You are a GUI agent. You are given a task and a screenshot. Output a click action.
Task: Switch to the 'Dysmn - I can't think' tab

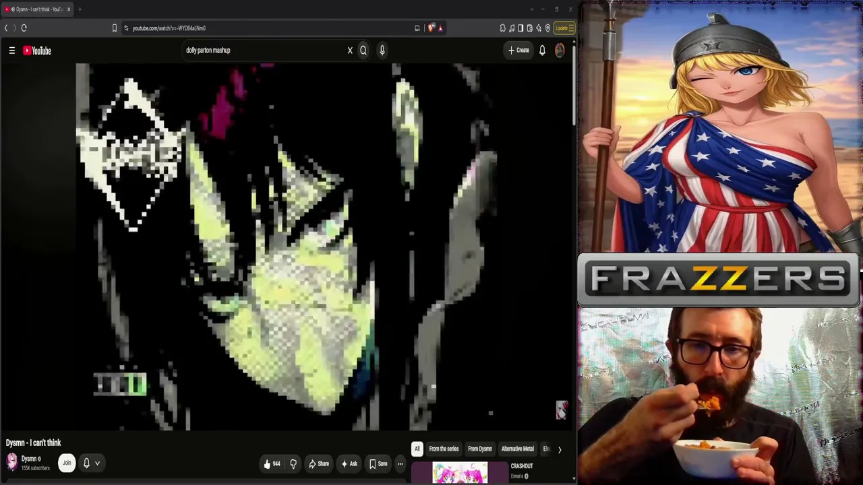pos(37,9)
